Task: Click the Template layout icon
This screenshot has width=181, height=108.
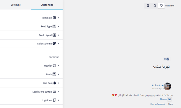Action: click(x=54, y=18)
